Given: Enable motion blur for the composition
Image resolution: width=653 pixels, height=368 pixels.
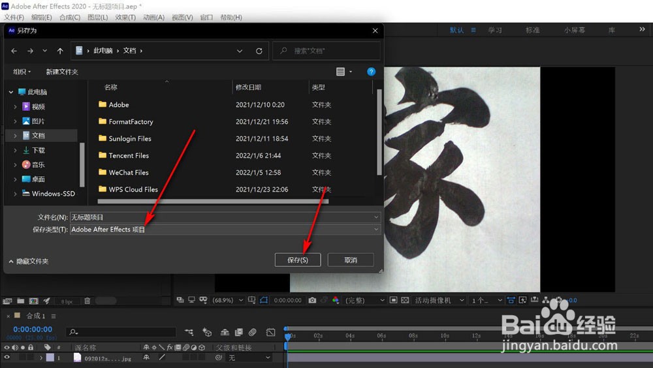Looking at the screenshot, I should click(x=252, y=332).
